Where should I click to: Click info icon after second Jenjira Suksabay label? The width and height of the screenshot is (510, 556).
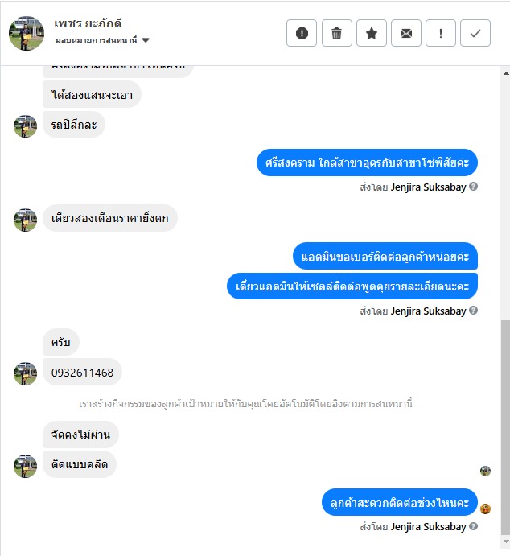(x=474, y=311)
